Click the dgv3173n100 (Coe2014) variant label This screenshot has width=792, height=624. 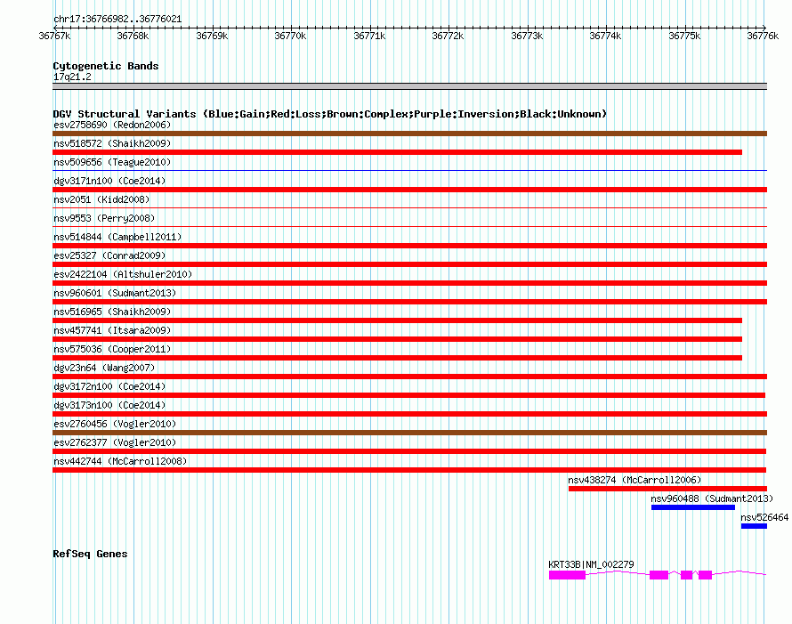click(109, 405)
